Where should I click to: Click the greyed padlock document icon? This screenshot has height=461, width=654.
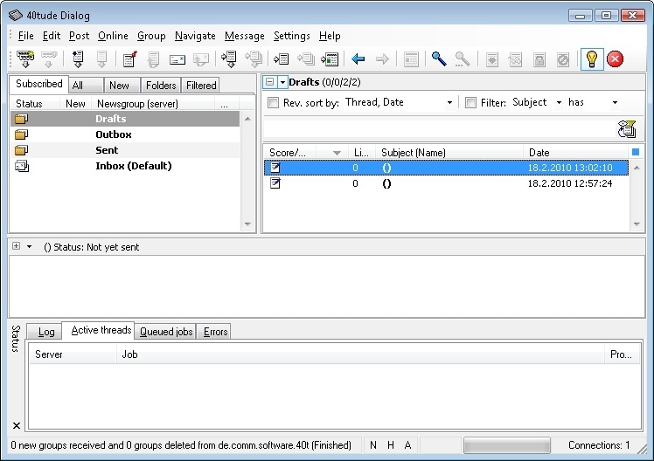(x=539, y=59)
